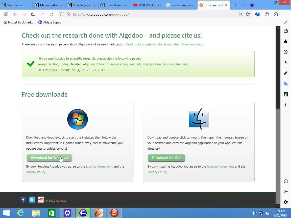The width and height of the screenshot is (291, 218).
Task: Open the blue circular extension icon
Action: (x=258, y=14)
